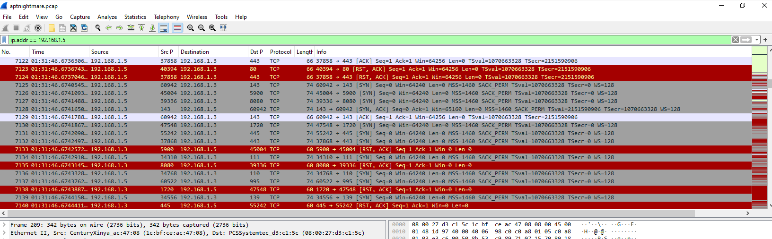
Task: Open recent display filters dropdown
Action: (x=757, y=40)
